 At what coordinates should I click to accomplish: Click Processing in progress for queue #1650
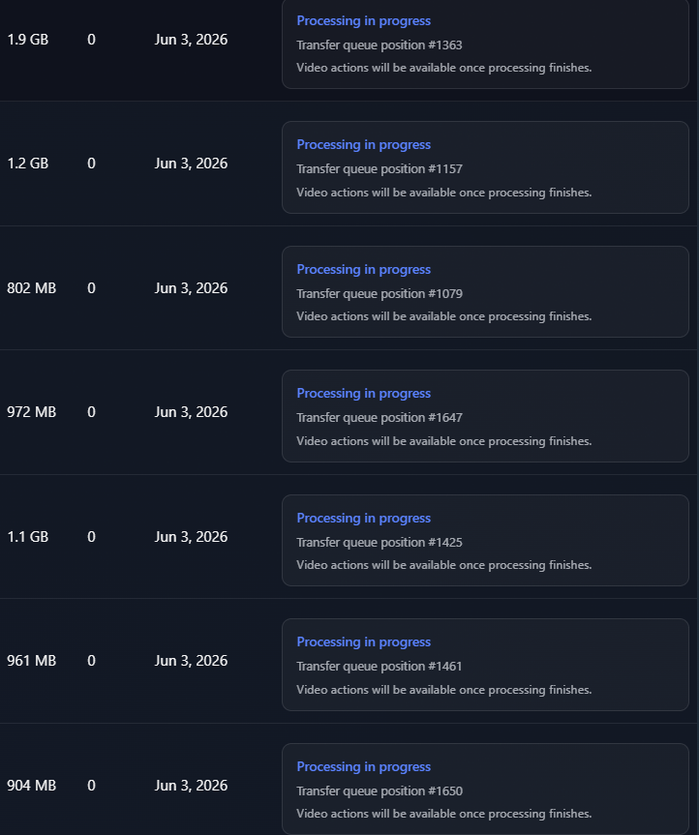click(x=363, y=767)
